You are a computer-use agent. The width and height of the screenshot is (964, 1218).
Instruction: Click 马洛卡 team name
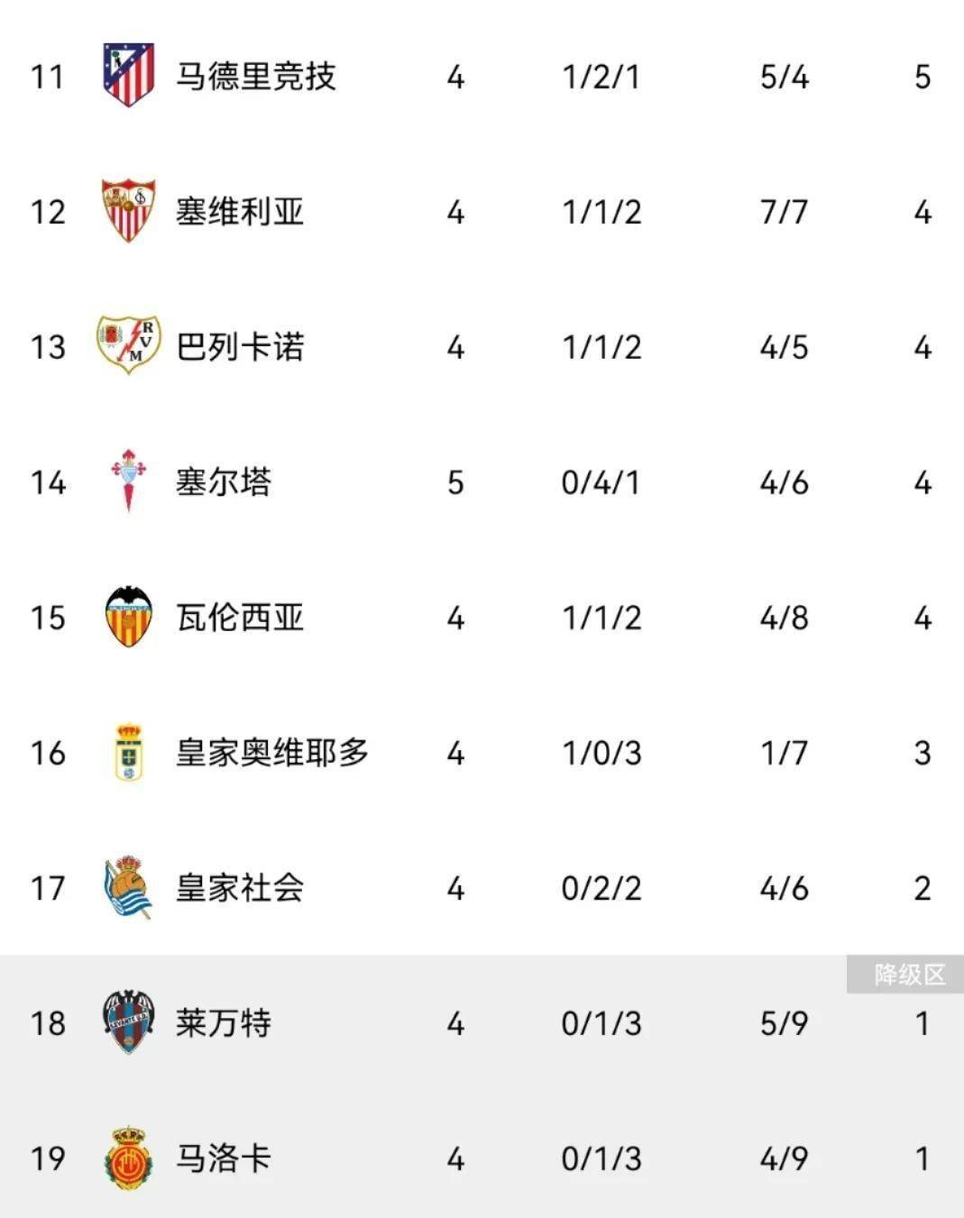(x=223, y=1158)
